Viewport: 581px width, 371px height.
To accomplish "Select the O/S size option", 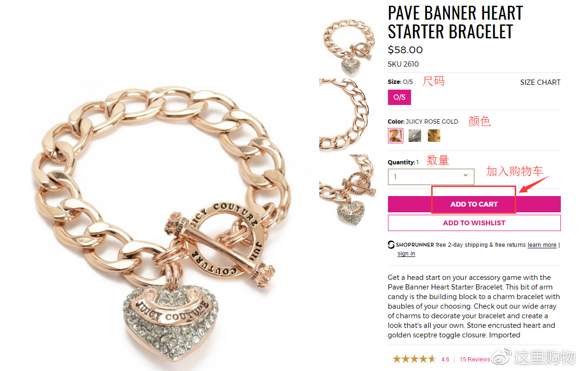I will tap(399, 97).
